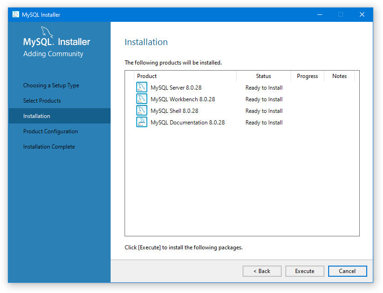
Task: Click the MySQL Installer title bar icon
Action: point(16,14)
